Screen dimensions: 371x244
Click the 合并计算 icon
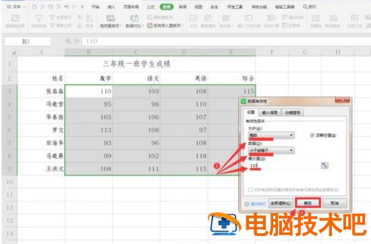pyautogui.click(x=271, y=18)
